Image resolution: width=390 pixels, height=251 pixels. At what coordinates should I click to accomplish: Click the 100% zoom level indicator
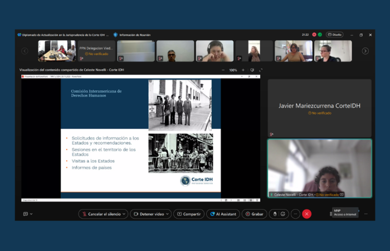pos(233,70)
